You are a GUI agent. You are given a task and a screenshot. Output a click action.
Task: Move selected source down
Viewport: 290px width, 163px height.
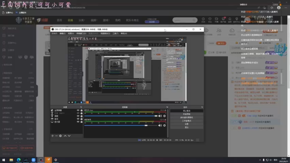(x=69, y=136)
